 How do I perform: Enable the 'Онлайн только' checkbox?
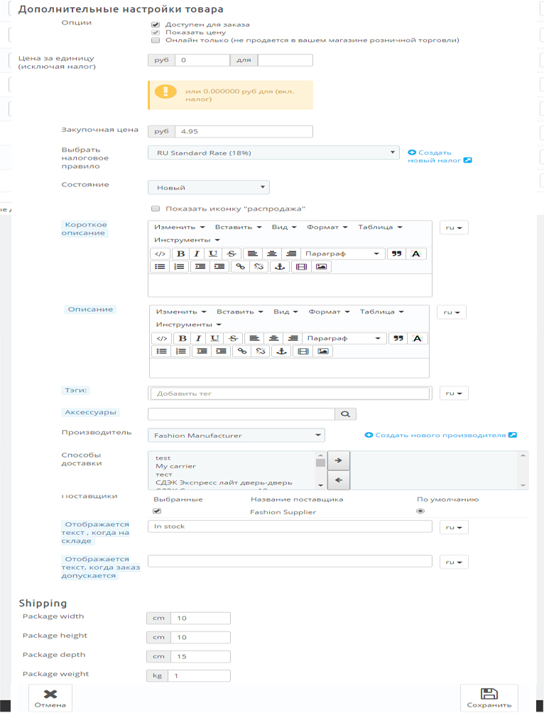[156, 40]
